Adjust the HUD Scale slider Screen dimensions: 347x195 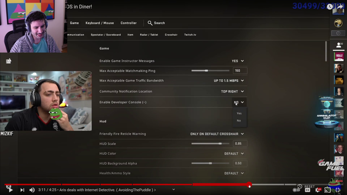[x=210, y=144]
